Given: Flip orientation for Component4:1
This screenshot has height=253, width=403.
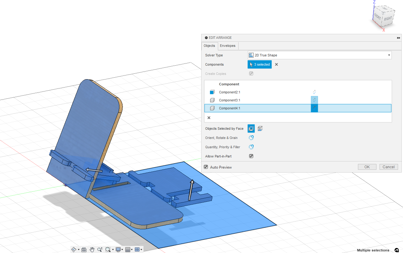Looking at the screenshot, I should tap(314, 108).
